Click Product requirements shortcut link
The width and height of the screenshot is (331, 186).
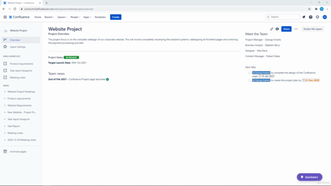[x=22, y=64]
